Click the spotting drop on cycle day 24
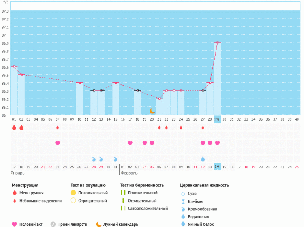 tap(181, 128)
